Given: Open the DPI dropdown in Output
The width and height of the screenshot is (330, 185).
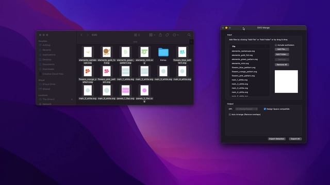Looking at the screenshot, I should 246,109.
